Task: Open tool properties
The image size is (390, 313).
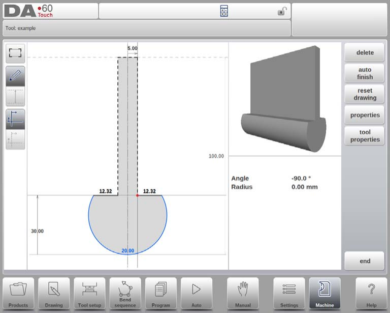Action: (x=365, y=136)
